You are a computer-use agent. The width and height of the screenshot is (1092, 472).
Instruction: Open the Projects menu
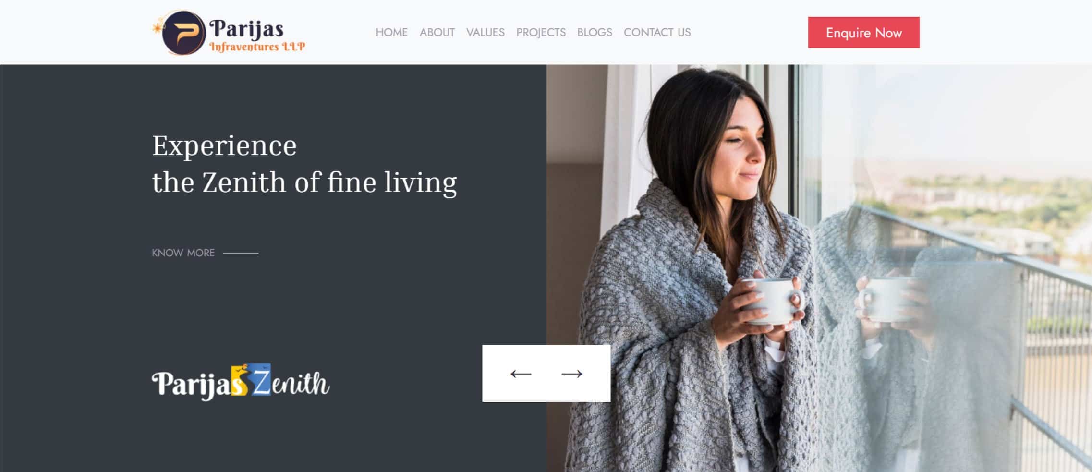point(541,32)
